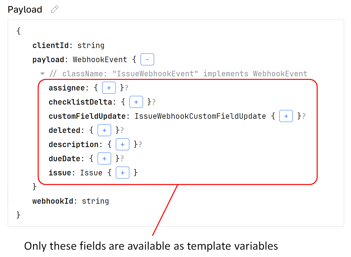Expand the IssueWebhookCustomFieldUpdate object
The height and width of the screenshot is (257, 351).
pyautogui.click(x=286, y=116)
